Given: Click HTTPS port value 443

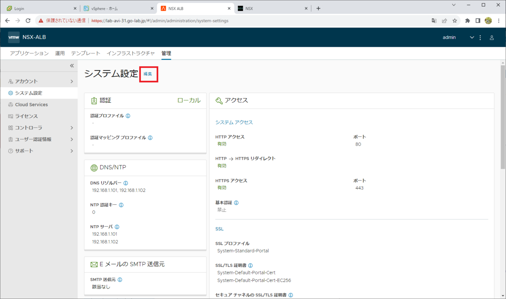Looking at the screenshot, I should [x=359, y=188].
